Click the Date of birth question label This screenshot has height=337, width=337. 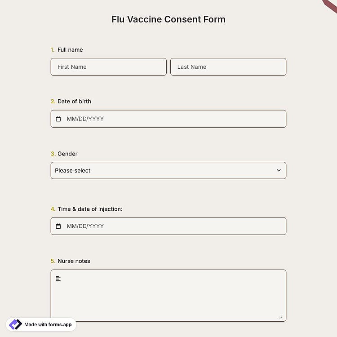(74, 102)
